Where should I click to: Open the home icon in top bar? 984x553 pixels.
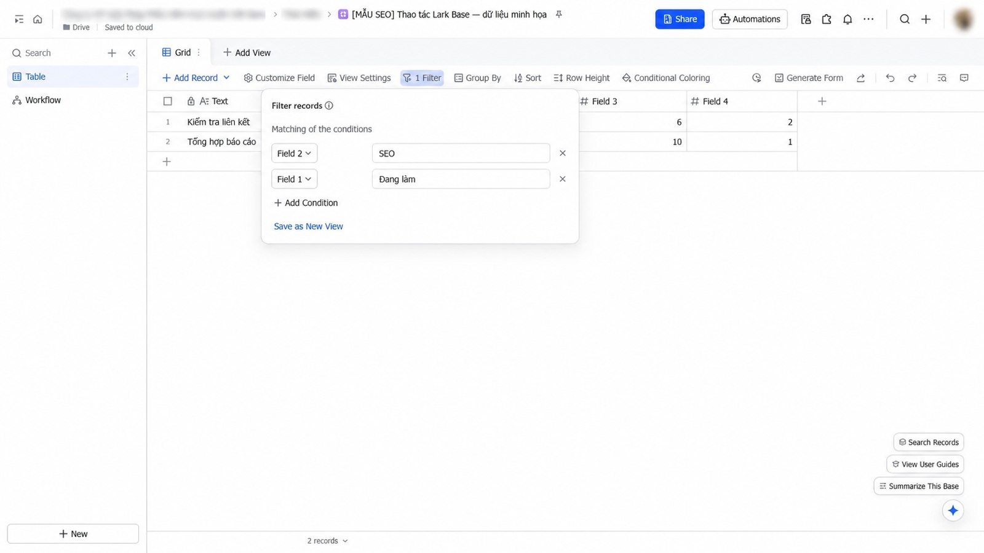point(38,19)
